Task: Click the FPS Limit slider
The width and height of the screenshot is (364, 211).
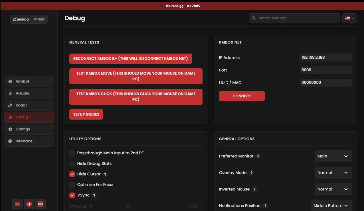Action: point(154,206)
